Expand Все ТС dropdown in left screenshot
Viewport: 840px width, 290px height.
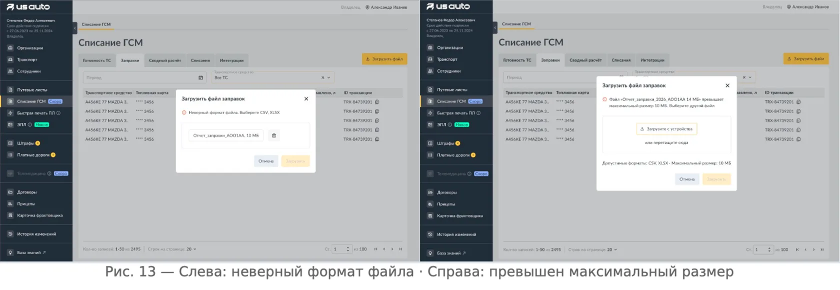tap(328, 77)
